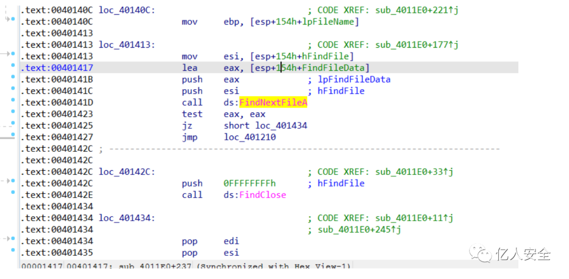The image size is (569, 279).
Task: Follow jump target loc_401210
Action: 250,138
